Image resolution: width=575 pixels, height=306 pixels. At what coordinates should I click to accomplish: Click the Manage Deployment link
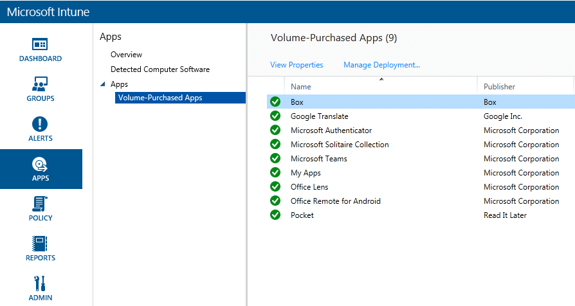(382, 65)
